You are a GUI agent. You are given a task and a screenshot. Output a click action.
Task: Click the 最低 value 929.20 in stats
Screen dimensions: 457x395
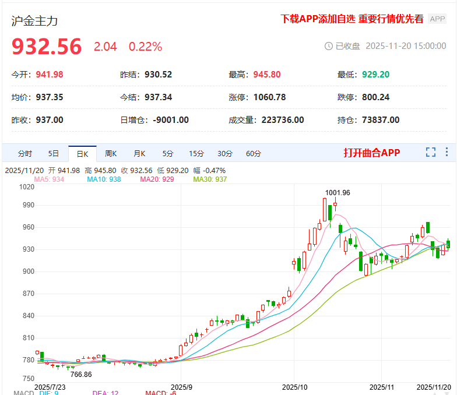point(375,75)
